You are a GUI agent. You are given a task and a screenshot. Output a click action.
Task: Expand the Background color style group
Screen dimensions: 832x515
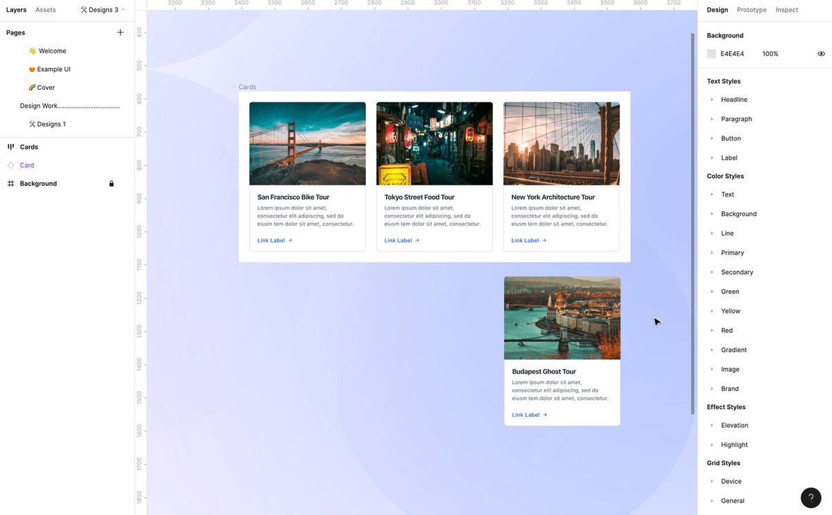(x=712, y=214)
